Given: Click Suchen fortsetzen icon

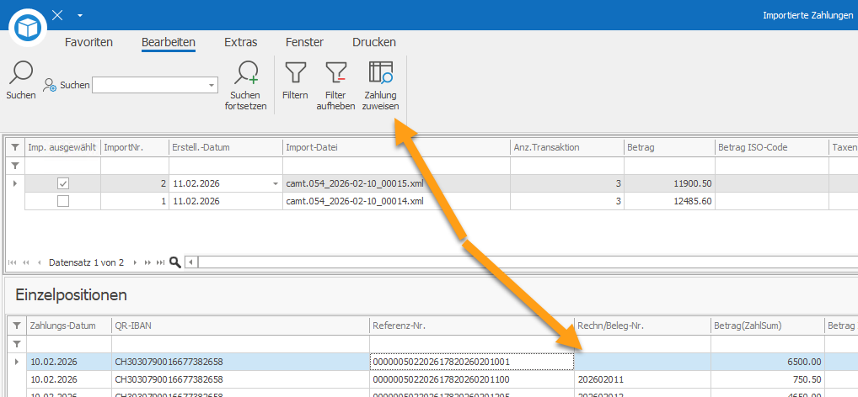Looking at the screenshot, I should 246,74.
